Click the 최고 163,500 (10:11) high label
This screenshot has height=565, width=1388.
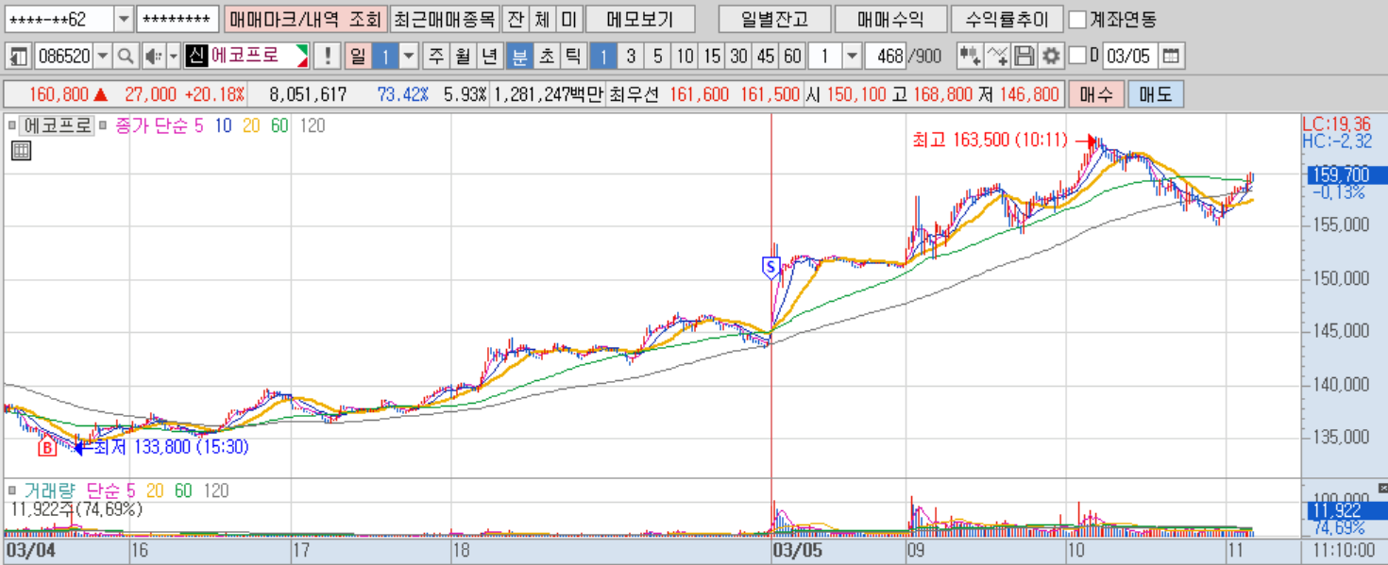click(990, 140)
